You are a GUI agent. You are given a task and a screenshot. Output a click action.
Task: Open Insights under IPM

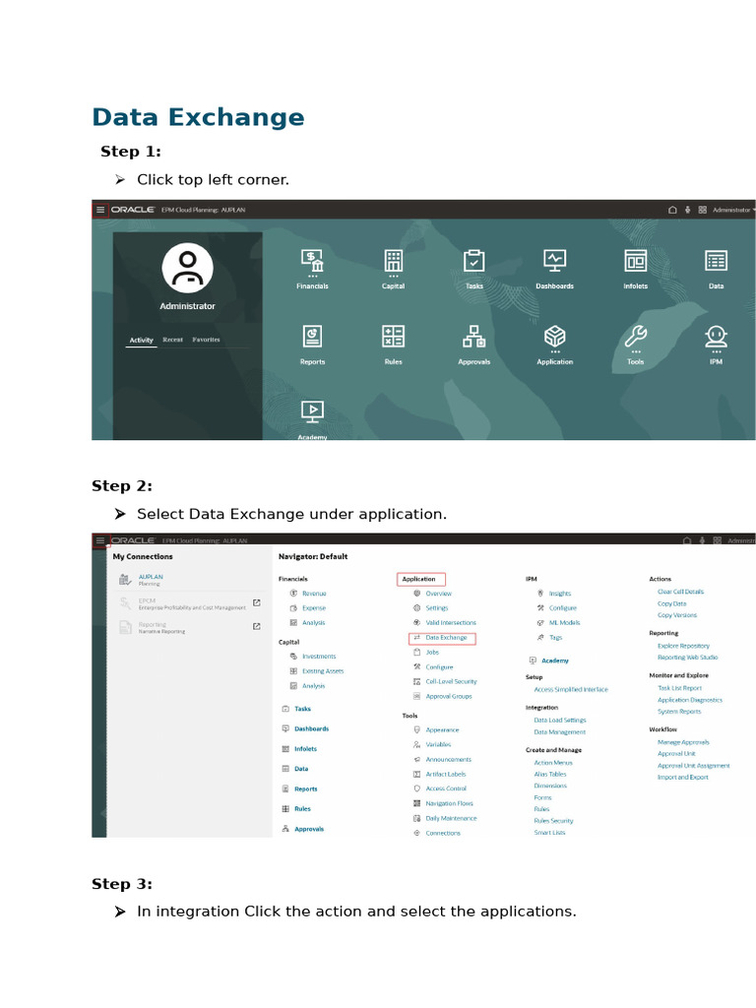(560, 594)
